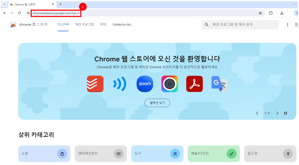Viewport: 299px width, 165px height.
Task: Open the three-dot more options menu
Action: pos(288,25)
